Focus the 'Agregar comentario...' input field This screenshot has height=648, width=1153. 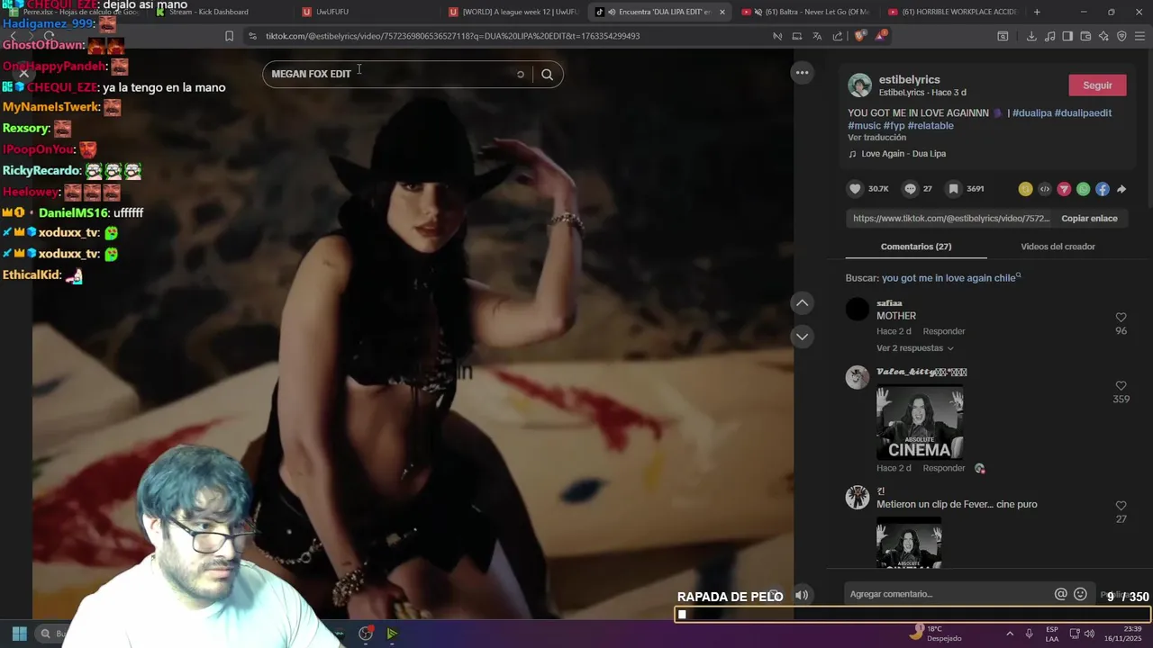coord(949,594)
